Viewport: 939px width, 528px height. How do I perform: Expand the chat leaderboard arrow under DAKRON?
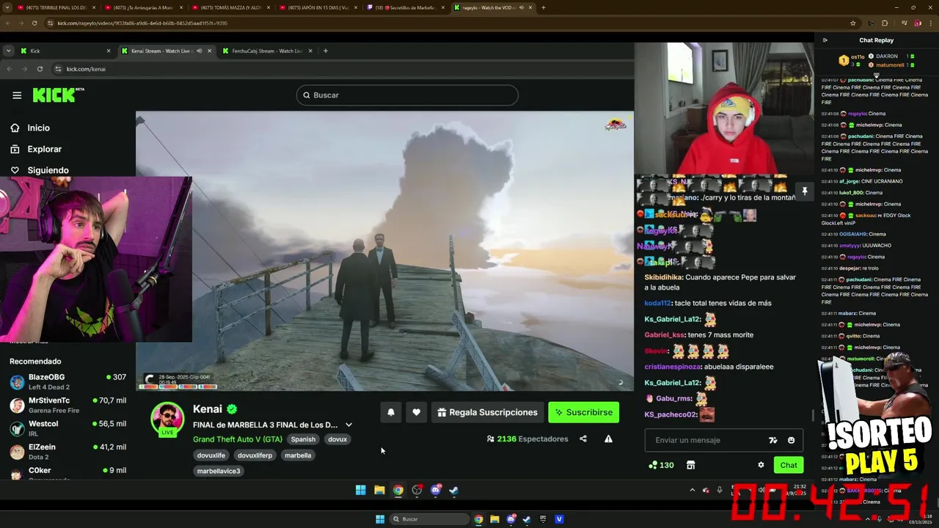click(876, 74)
